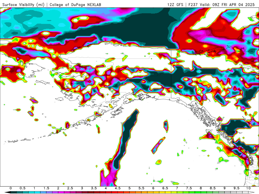Click the colorbar at the 8.5 label

click(x=213, y=188)
